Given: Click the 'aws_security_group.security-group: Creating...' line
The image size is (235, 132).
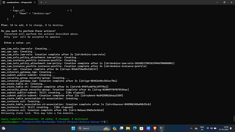Looking at the screenshot, I should click(x=35, y=78).
